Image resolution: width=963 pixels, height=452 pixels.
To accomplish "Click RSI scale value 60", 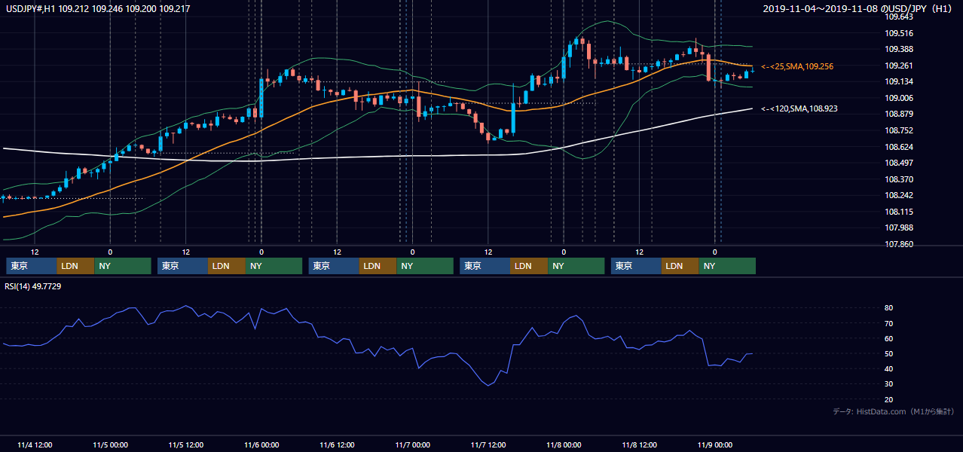I will pyautogui.click(x=888, y=338).
